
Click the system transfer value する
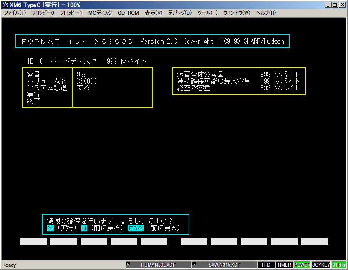click(x=83, y=88)
